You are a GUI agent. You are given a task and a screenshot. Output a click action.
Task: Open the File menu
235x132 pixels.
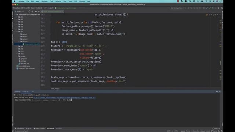click(28, 1)
